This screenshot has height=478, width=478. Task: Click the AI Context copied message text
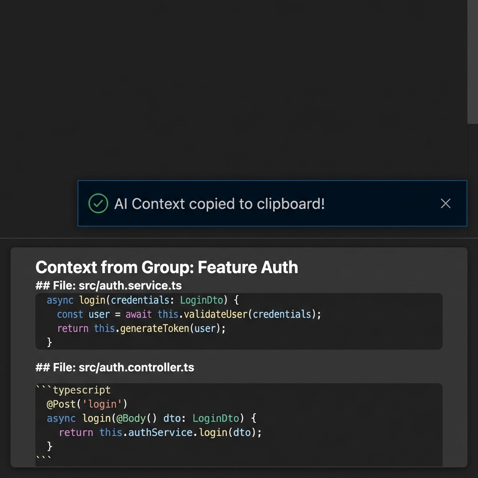pyautogui.click(x=219, y=204)
